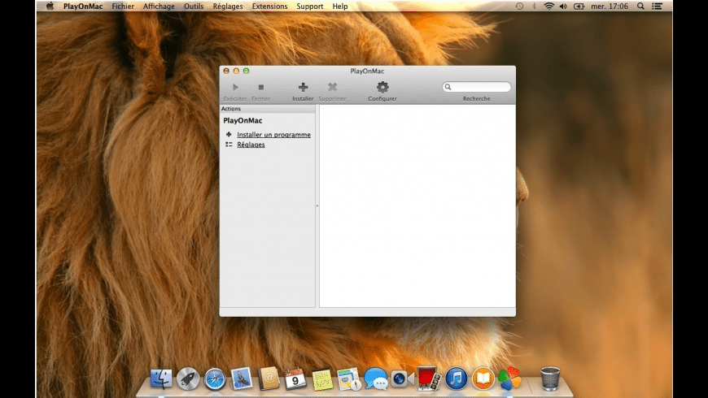The width and height of the screenshot is (708, 398).
Task: Click the Installer plus icon in toolbar
Action: pos(303,88)
